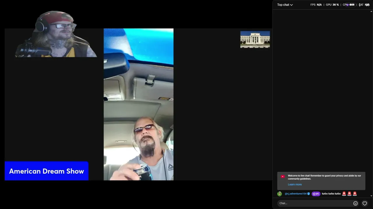The image size is (373, 209).
Task: Click the FPS N/A readout
Action: pos(316,5)
